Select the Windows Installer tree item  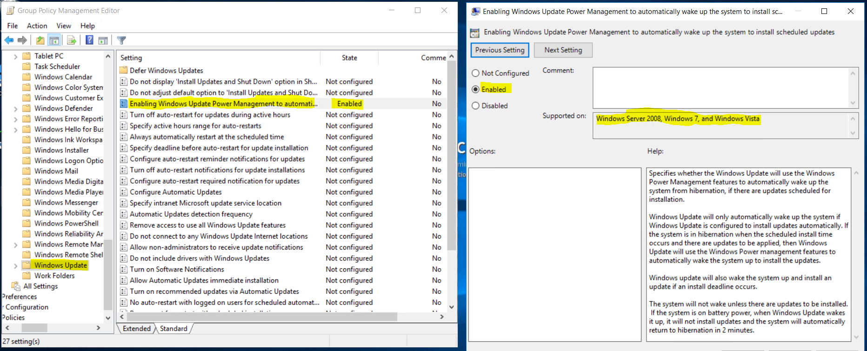pos(61,150)
